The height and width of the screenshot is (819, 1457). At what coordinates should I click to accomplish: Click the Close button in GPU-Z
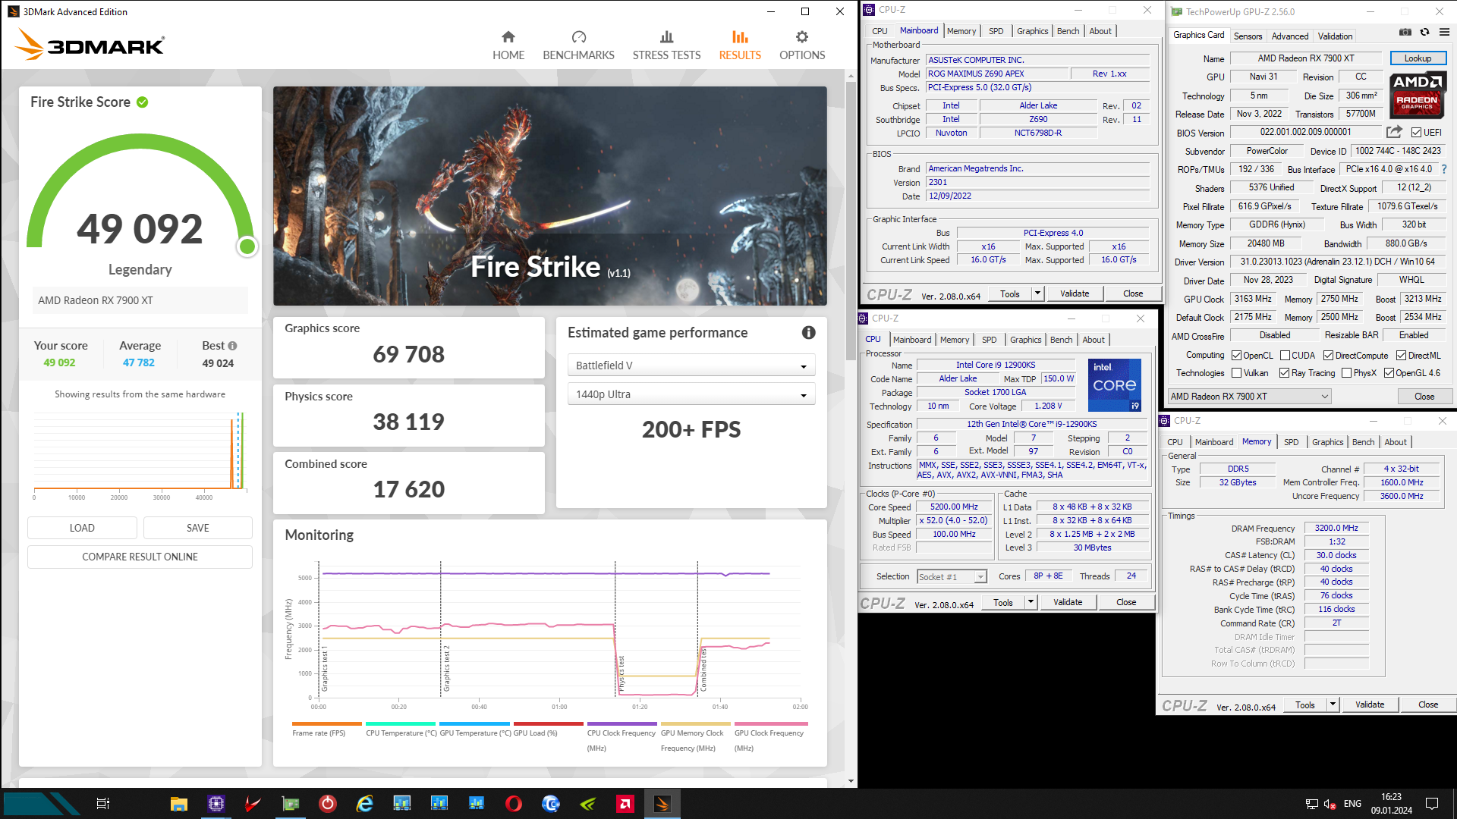point(1424,397)
